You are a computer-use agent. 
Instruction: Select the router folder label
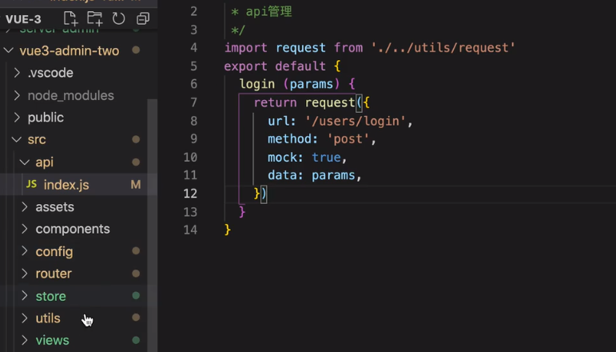point(54,274)
